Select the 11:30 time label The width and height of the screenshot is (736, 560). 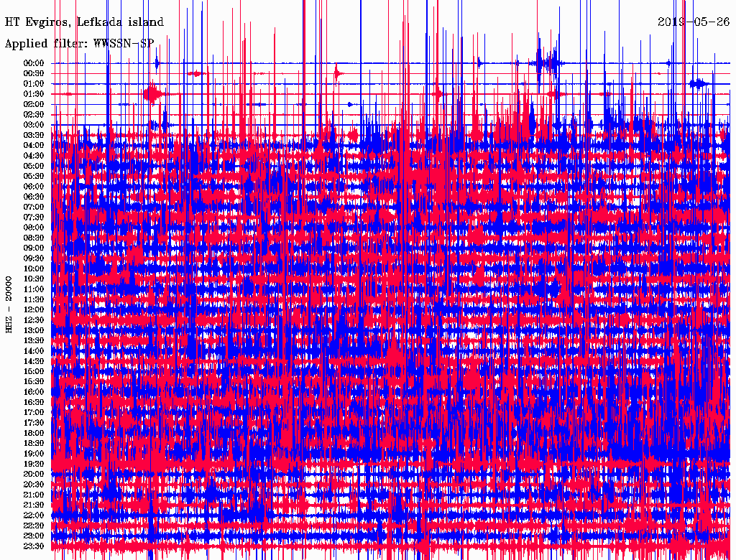coord(34,299)
